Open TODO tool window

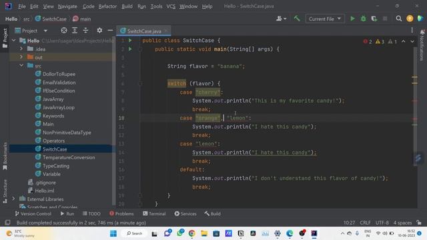[91, 214]
